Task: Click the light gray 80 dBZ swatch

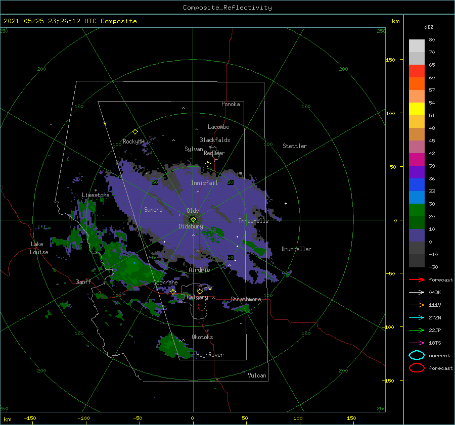Action: click(x=417, y=45)
